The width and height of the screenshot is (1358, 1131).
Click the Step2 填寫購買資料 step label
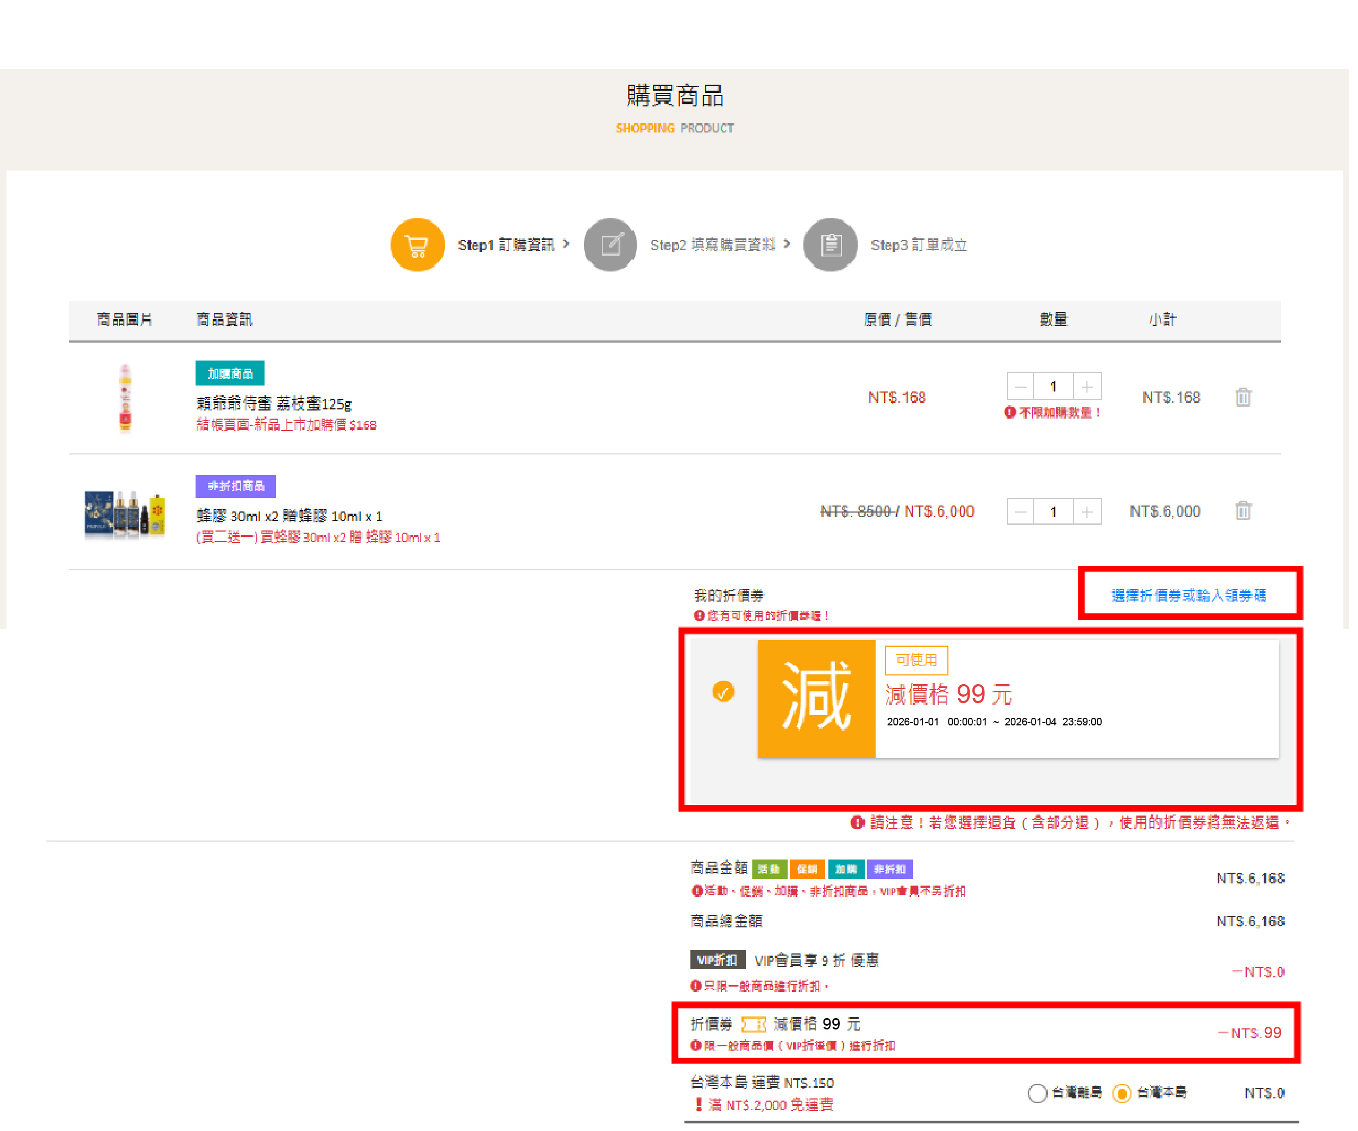(x=712, y=245)
